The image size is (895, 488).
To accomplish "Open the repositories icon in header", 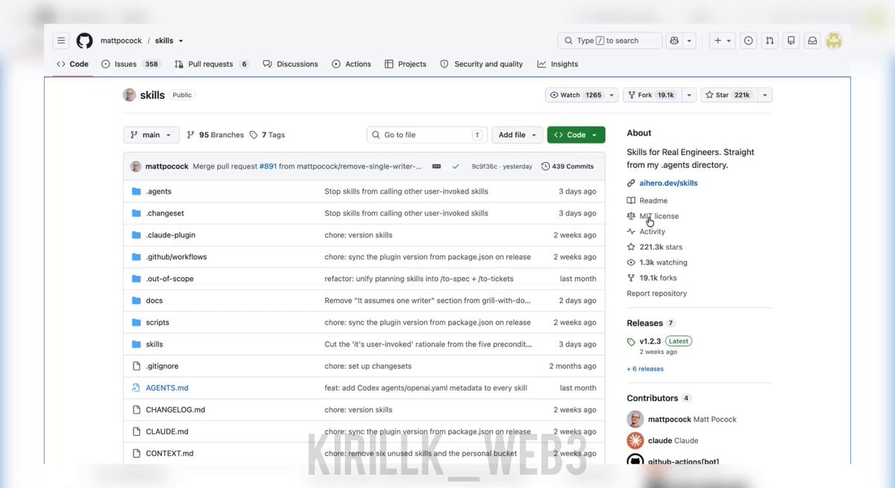I will click(791, 40).
